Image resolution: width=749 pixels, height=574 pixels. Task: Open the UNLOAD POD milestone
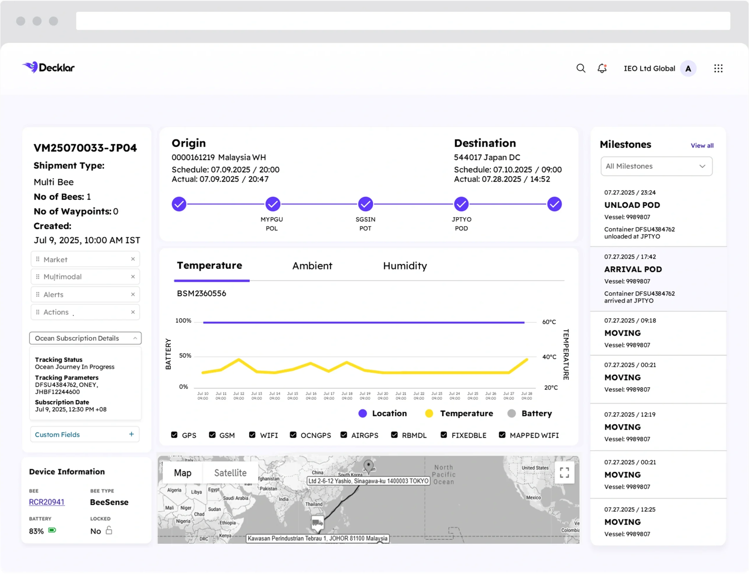658,215
